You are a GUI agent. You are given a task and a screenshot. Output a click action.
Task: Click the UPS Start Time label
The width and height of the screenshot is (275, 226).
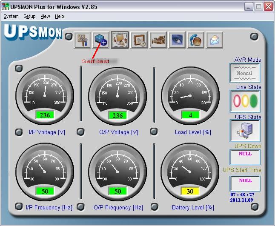pyautogui.click(x=242, y=170)
